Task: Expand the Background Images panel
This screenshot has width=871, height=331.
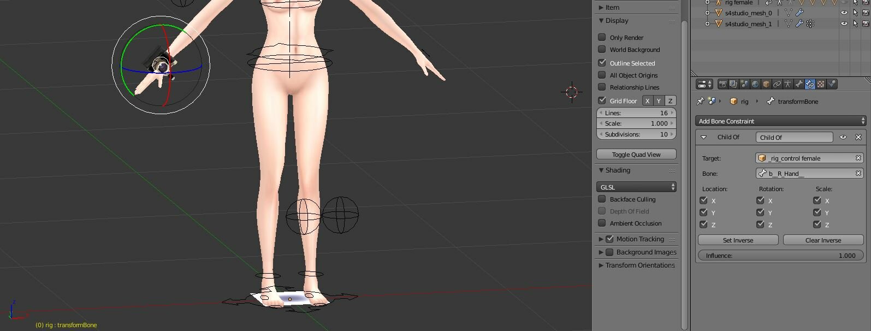Action: [x=601, y=252]
